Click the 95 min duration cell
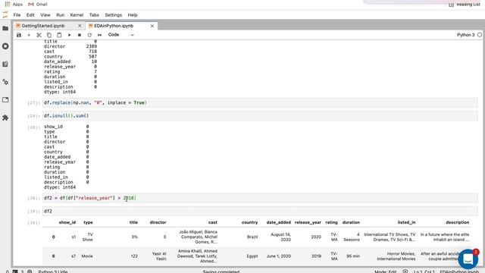This screenshot has height=273, width=485. [x=353, y=256]
